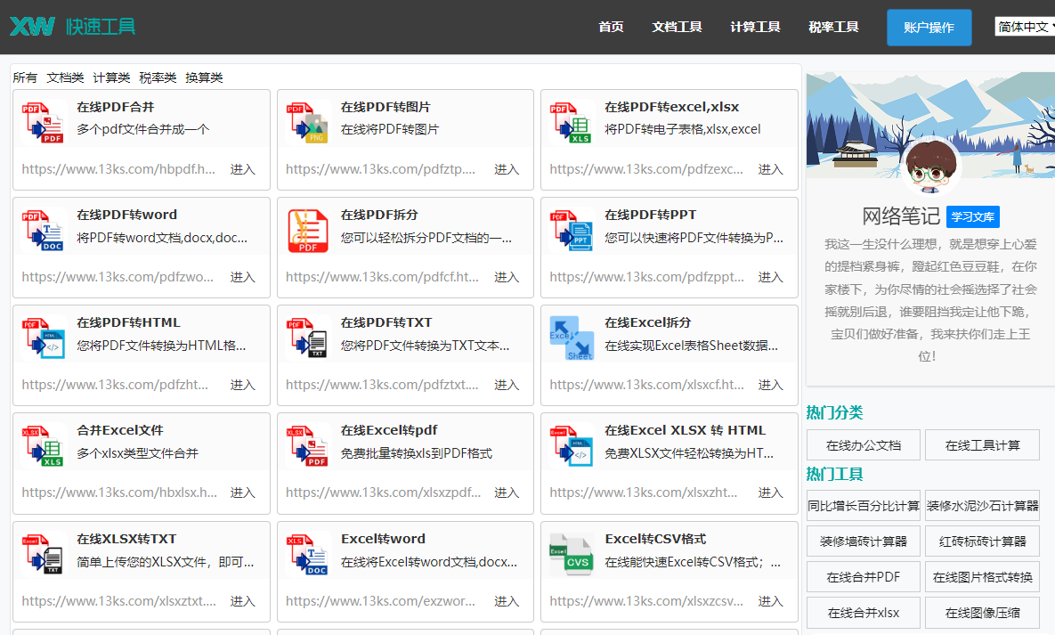This screenshot has height=635, width=1055.
Task: Click the blue 账户操作 button
Action: [x=929, y=28]
